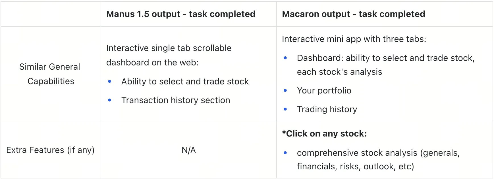The width and height of the screenshot is (494, 179).
Task: Click the blue bullet beside "Your portfolio"
Action: click(285, 91)
